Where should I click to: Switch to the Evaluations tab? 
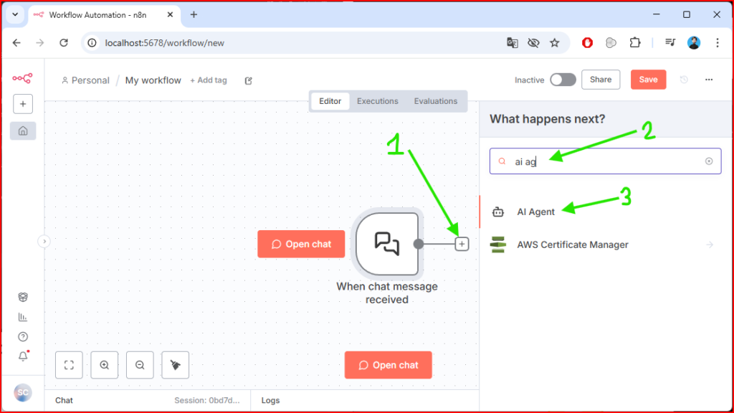pyautogui.click(x=435, y=101)
